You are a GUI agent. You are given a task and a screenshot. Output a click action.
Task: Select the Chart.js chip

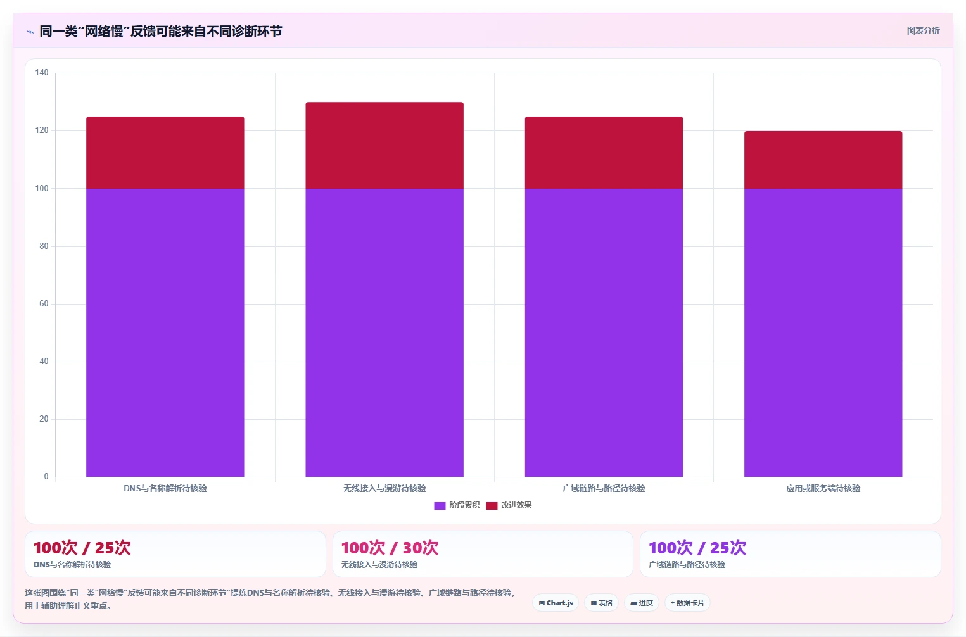(556, 603)
